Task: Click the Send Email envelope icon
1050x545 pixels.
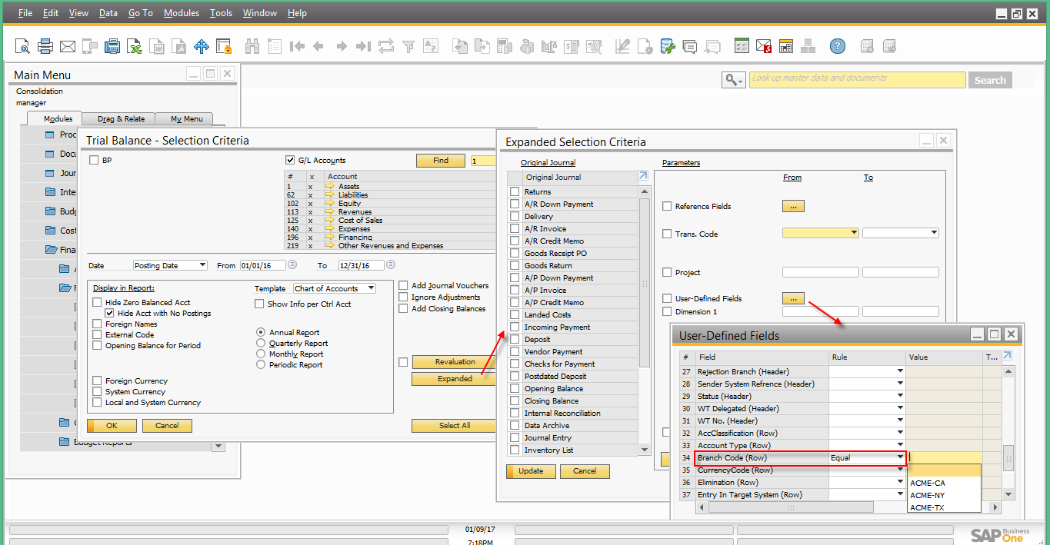Action: click(68, 47)
